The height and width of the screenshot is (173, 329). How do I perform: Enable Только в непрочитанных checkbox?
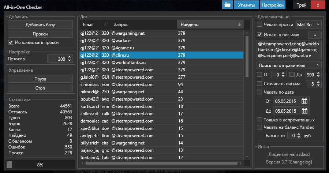point(259,120)
